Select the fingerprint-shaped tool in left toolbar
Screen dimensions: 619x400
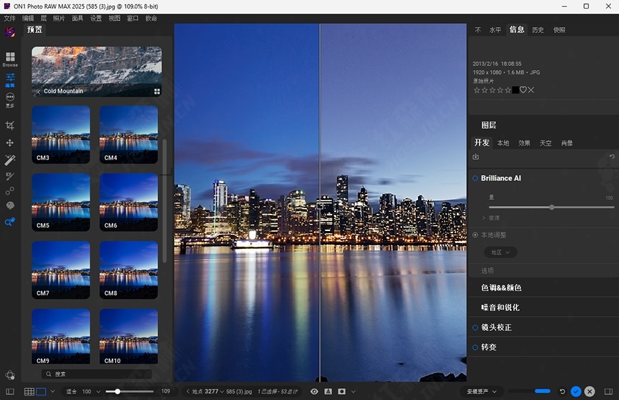10,206
